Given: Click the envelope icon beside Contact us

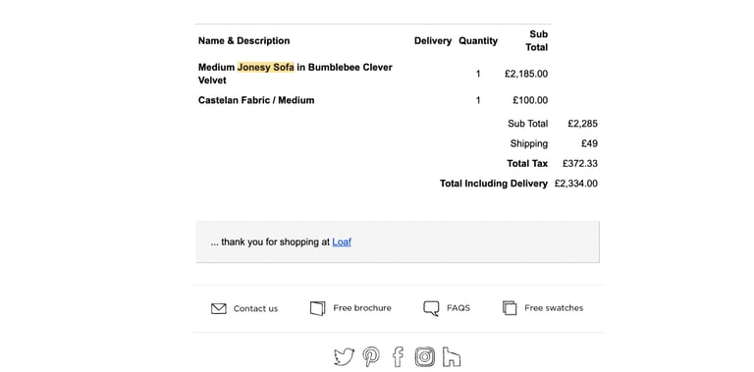Looking at the screenshot, I should (218, 308).
